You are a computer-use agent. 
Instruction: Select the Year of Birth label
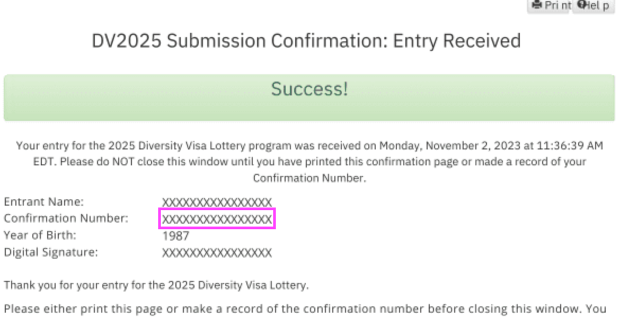coord(40,235)
